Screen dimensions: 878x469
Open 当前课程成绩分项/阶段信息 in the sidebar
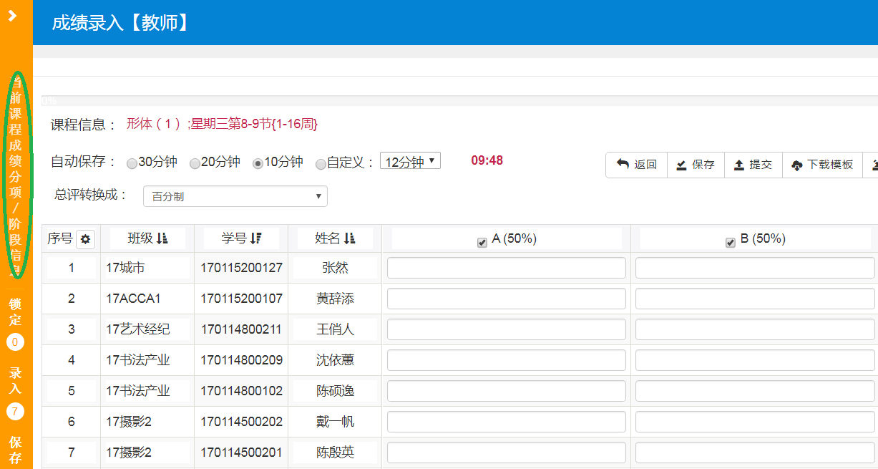(x=15, y=175)
